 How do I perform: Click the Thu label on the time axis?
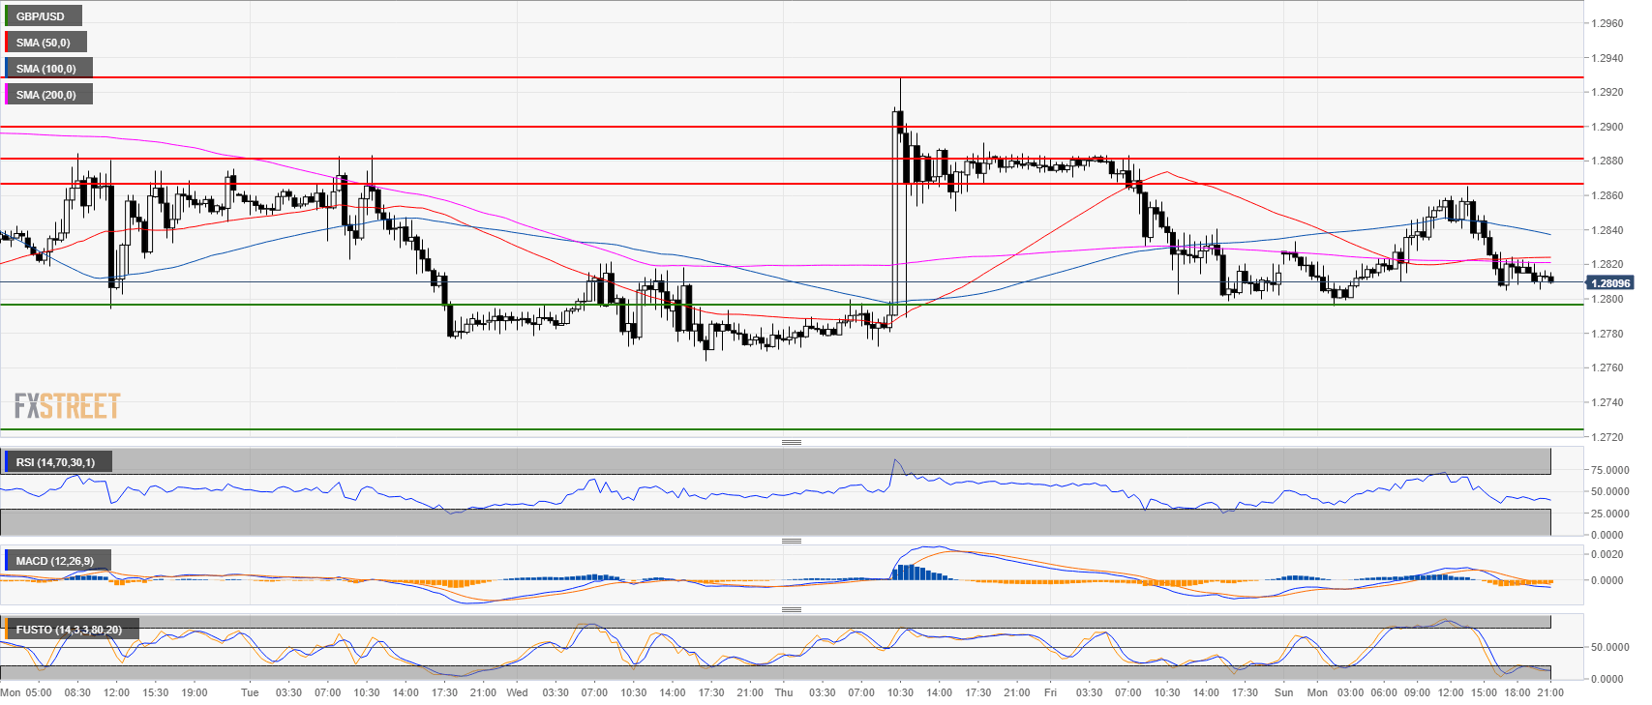tap(784, 692)
